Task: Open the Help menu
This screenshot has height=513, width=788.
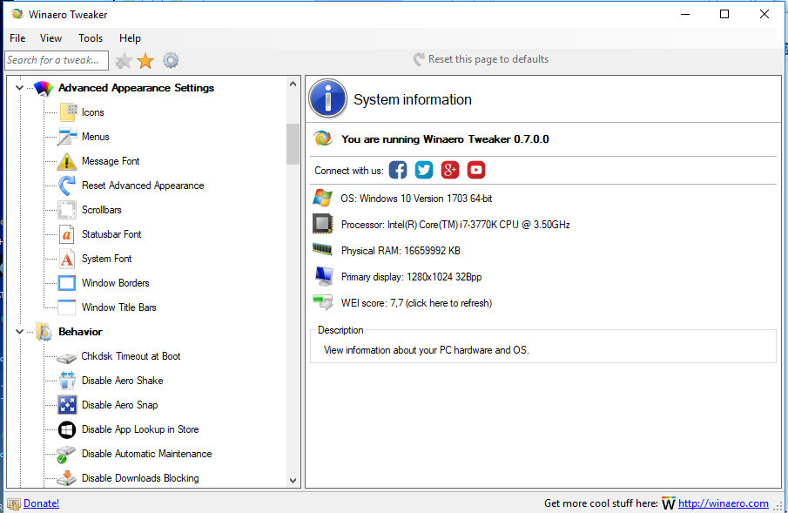Action: click(130, 38)
